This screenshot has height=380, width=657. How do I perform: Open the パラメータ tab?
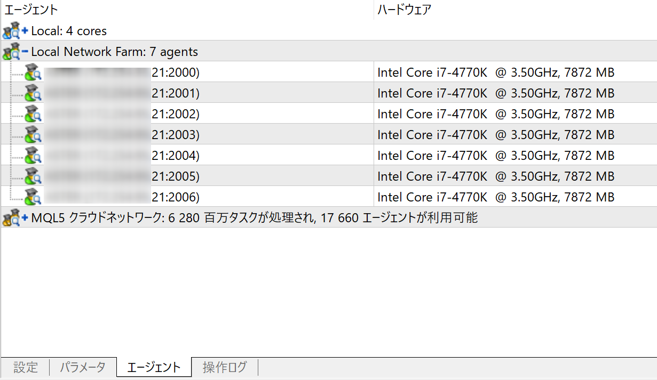(82, 367)
